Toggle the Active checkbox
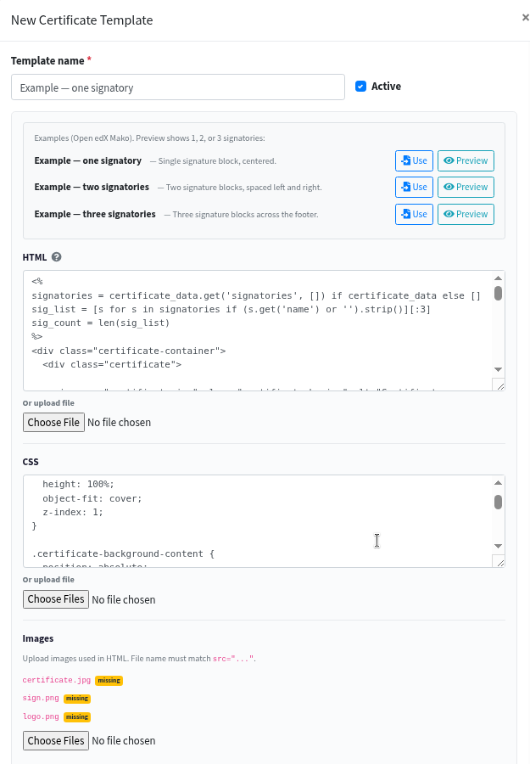Viewport: 530px width, 764px height. coord(360,87)
